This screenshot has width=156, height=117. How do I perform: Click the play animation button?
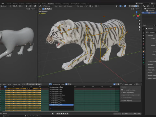tap(63, 114)
